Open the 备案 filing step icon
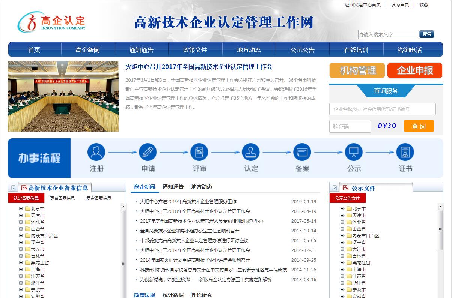Screen dimensions: 452x298 302,152
